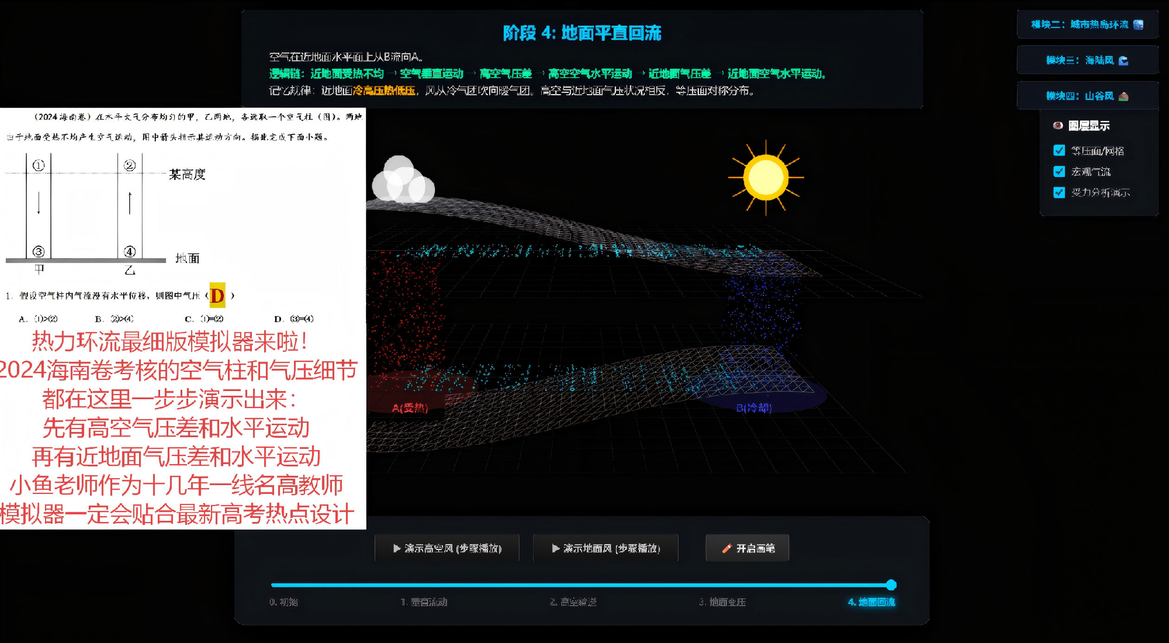Click the stage slider handle at end

coord(891,585)
